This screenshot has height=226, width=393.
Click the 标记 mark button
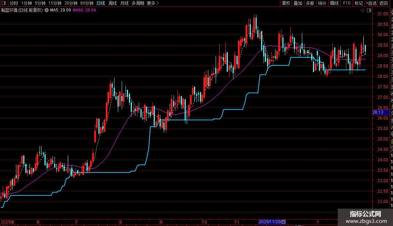click(x=359, y=3)
